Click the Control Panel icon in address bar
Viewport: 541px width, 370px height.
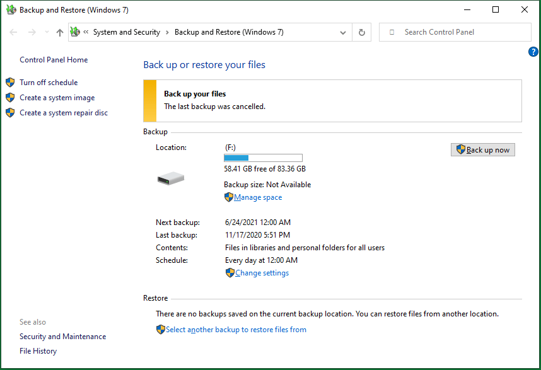click(x=75, y=32)
